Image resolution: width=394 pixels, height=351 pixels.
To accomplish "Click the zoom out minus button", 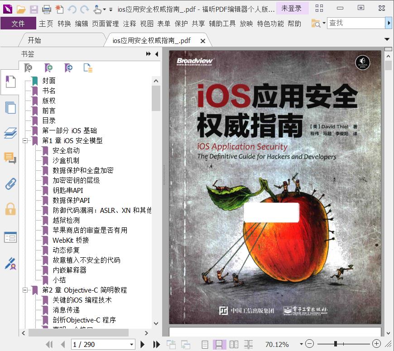I will [x=309, y=344].
